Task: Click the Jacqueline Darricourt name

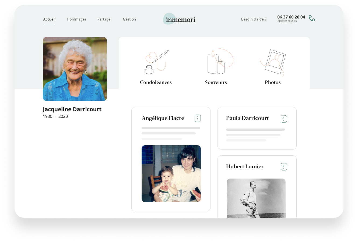Action: [72, 109]
